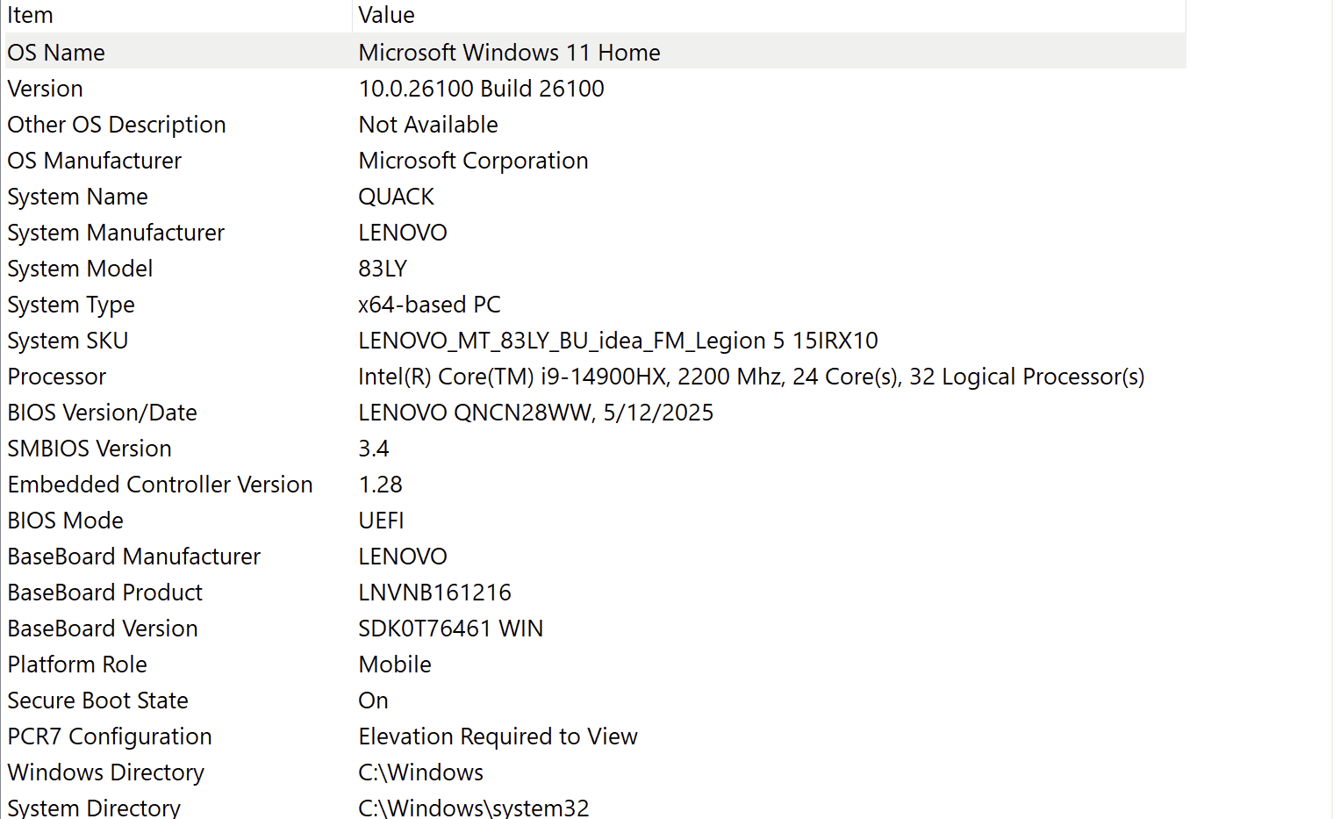Click the System Model 83LY entry

[381, 268]
